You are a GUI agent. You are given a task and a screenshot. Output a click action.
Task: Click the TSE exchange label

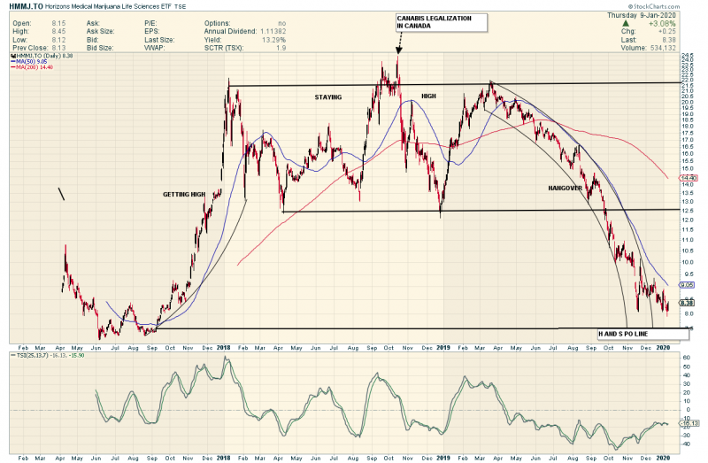[x=181, y=7]
